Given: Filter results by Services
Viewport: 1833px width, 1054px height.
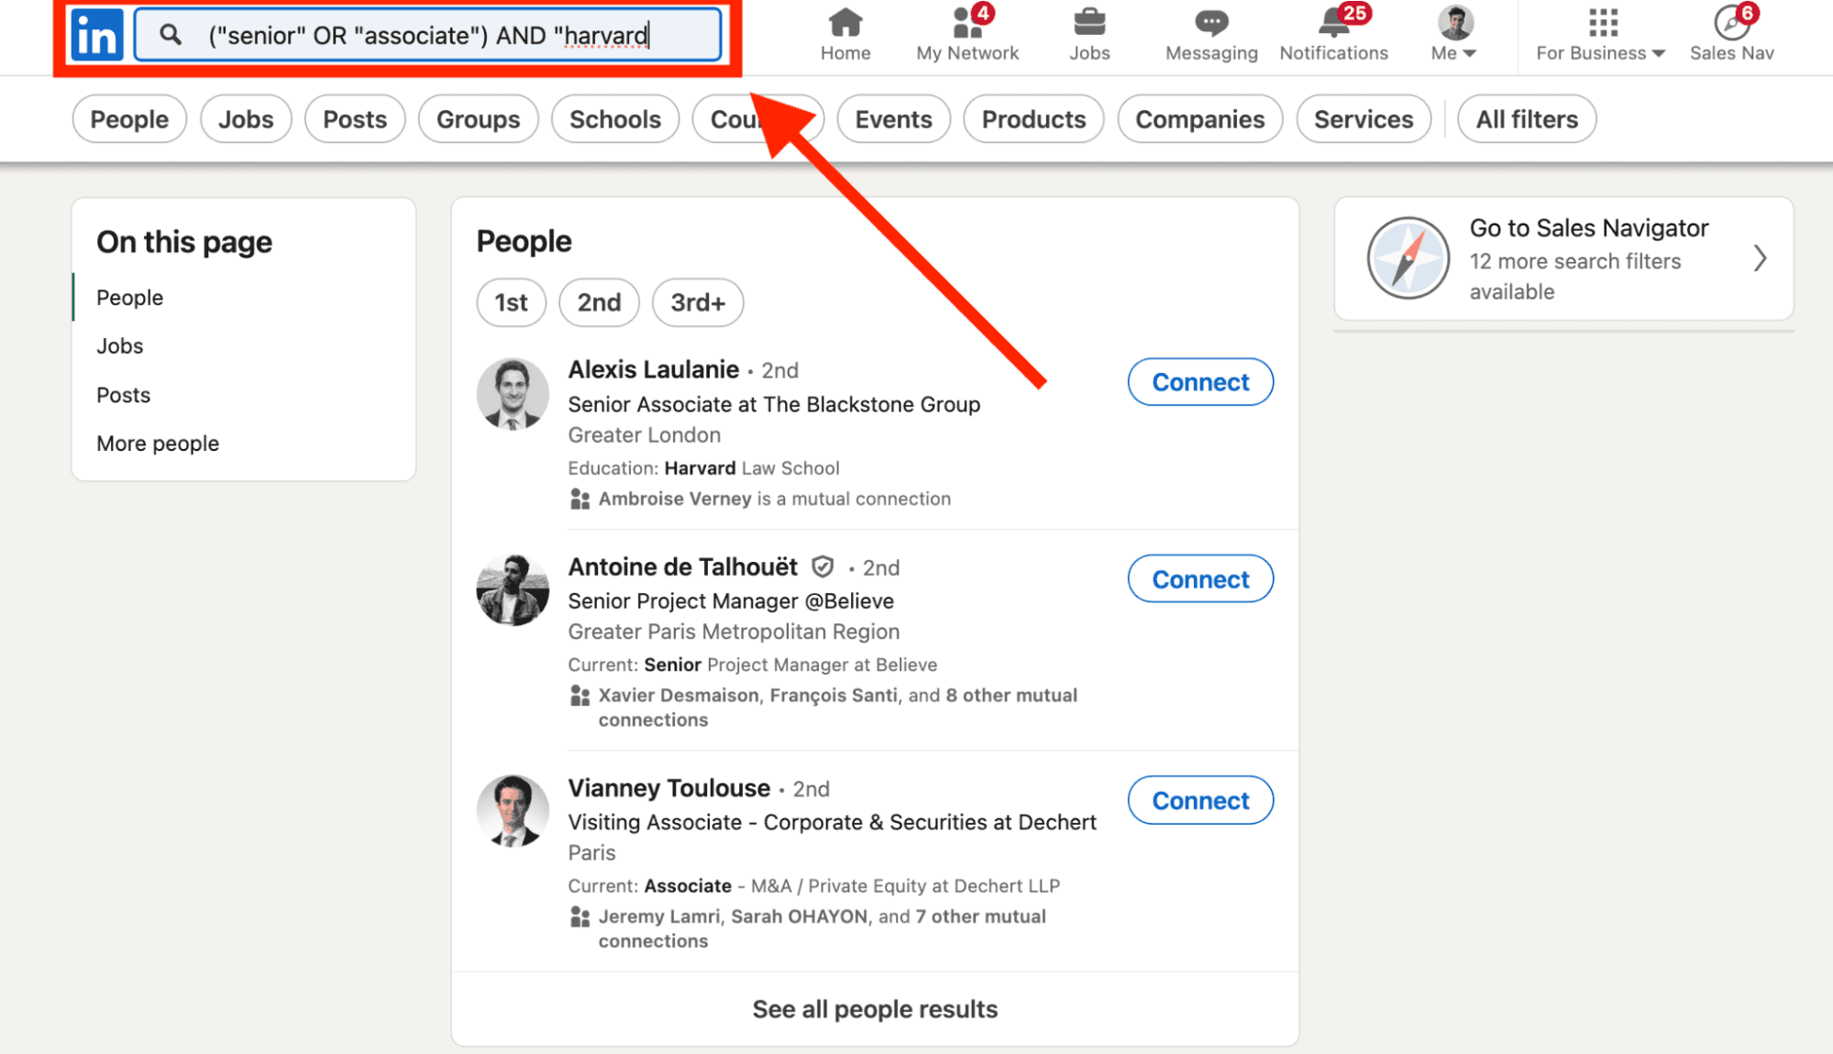Looking at the screenshot, I should 1364,119.
